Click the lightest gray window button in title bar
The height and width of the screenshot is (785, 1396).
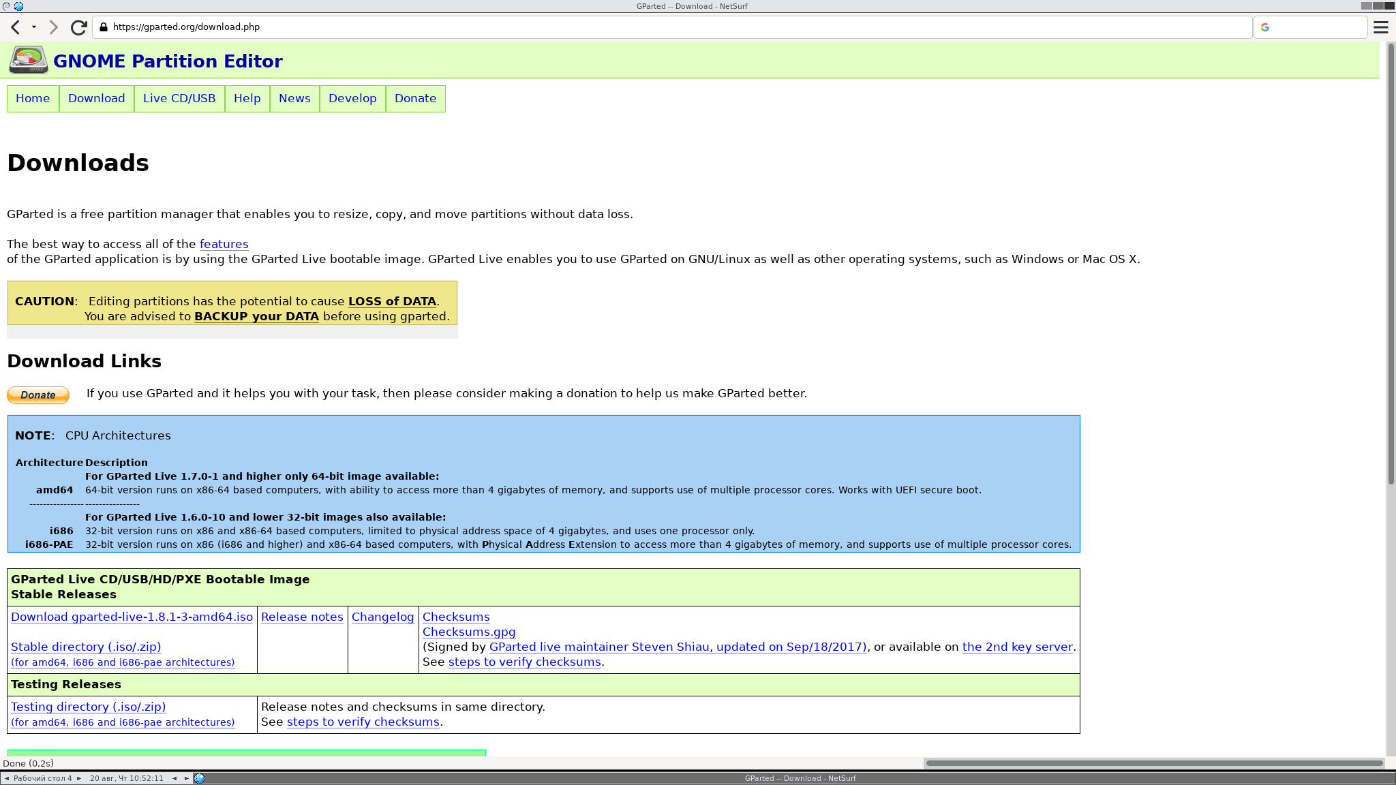[x=1367, y=6]
